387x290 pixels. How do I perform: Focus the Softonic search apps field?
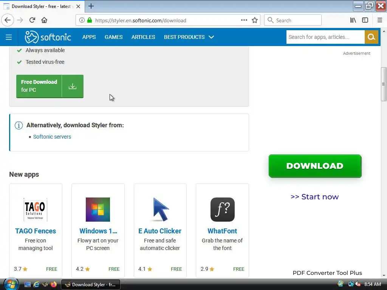[325, 37]
